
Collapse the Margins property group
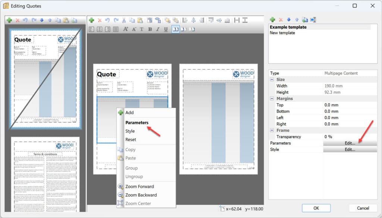point(272,98)
